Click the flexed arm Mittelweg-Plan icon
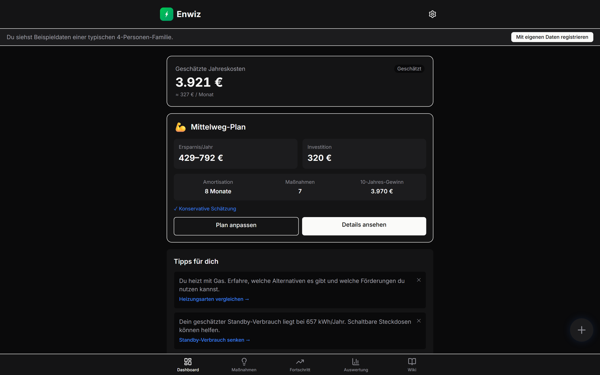600x375 pixels. click(181, 127)
